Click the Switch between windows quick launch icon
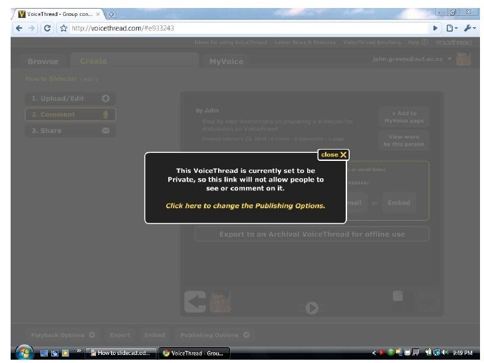The height and width of the screenshot is (363, 484). [55, 353]
